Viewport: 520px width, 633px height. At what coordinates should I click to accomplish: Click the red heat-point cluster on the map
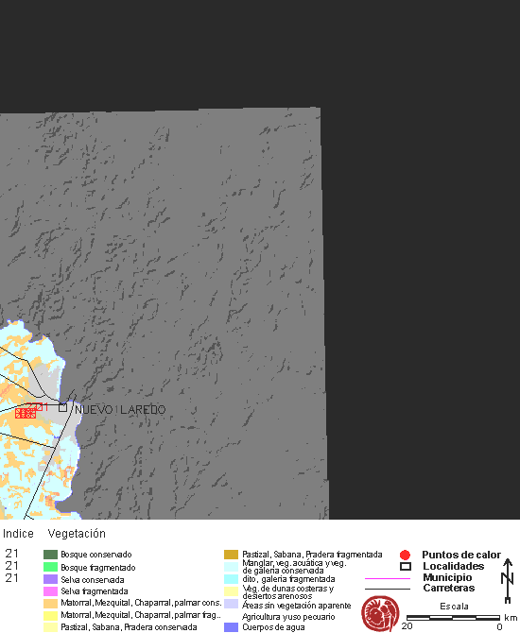pos(26,413)
